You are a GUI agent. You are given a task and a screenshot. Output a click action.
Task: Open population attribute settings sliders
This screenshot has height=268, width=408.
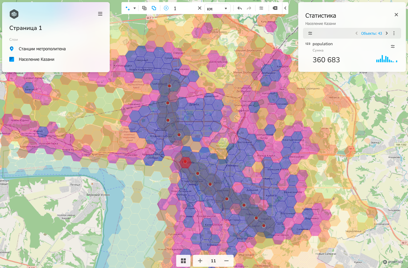coord(393,46)
